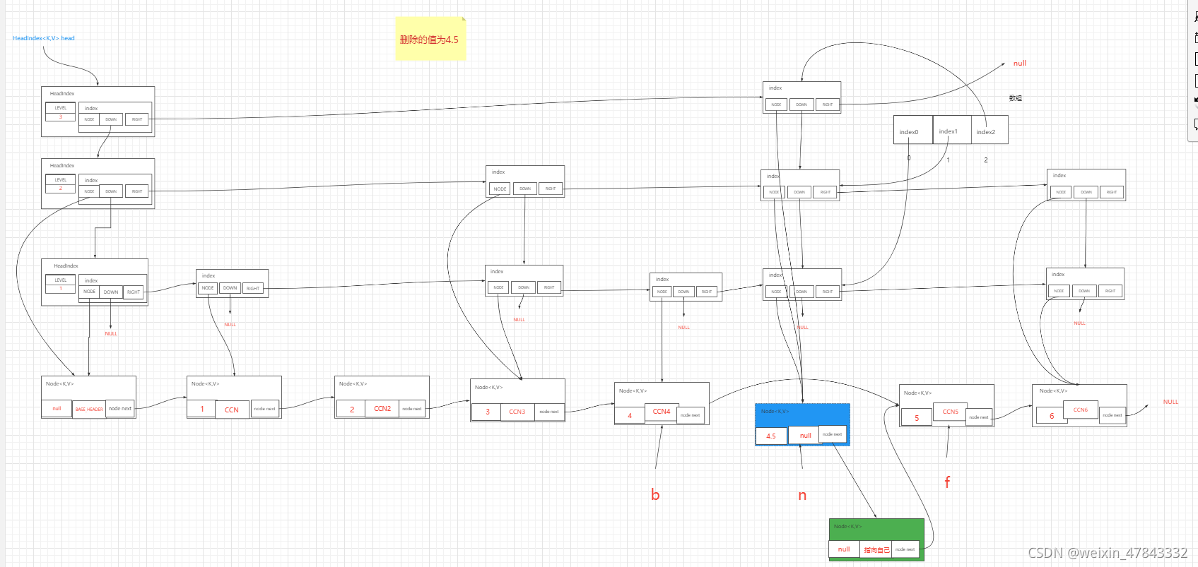Click the red 'NULL' after node 6
The width and height of the screenshot is (1198, 567).
pyautogui.click(x=1170, y=402)
